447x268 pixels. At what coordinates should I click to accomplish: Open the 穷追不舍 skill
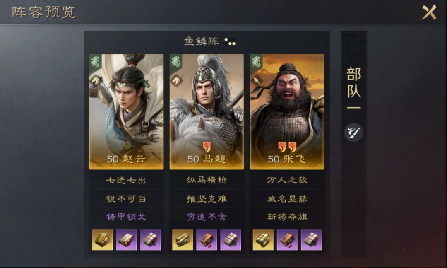[207, 217]
